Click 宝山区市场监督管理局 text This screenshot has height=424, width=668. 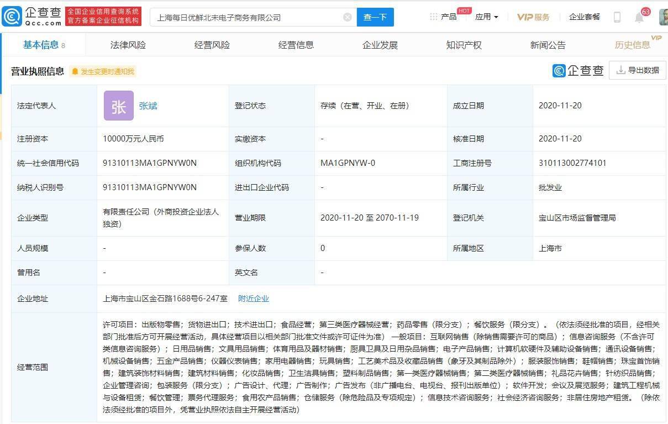coord(577,218)
